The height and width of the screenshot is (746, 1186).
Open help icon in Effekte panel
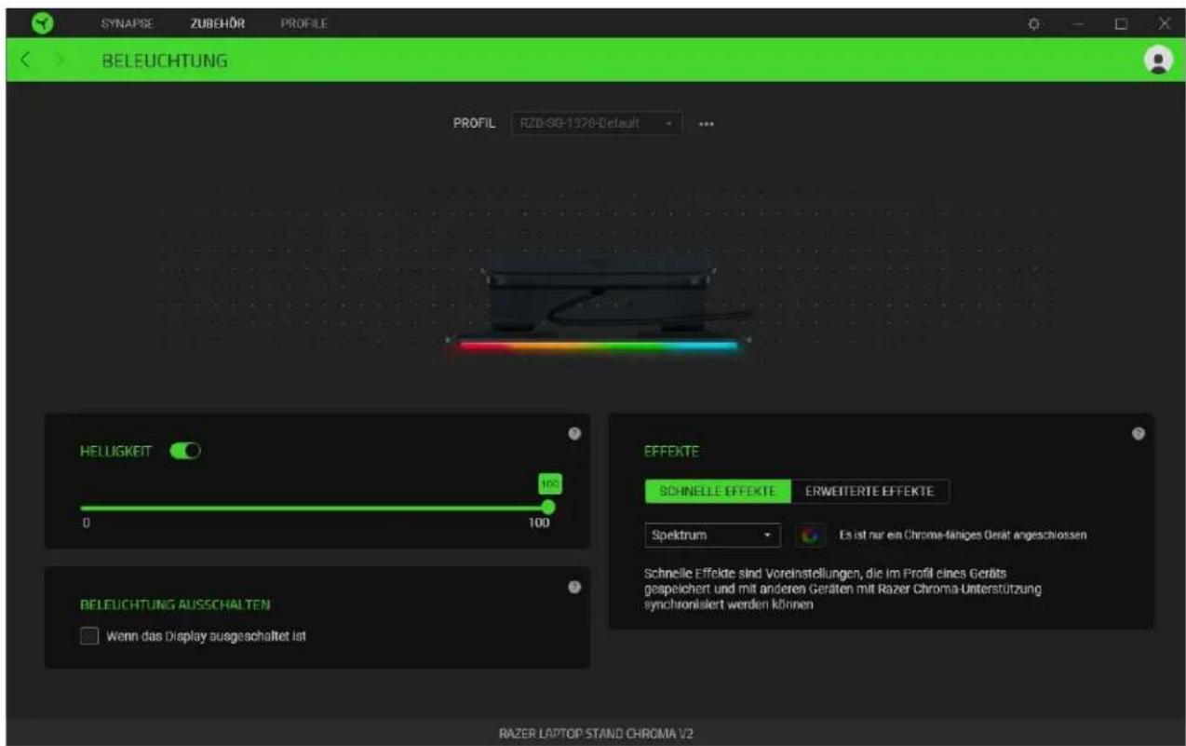pos(1139,434)
